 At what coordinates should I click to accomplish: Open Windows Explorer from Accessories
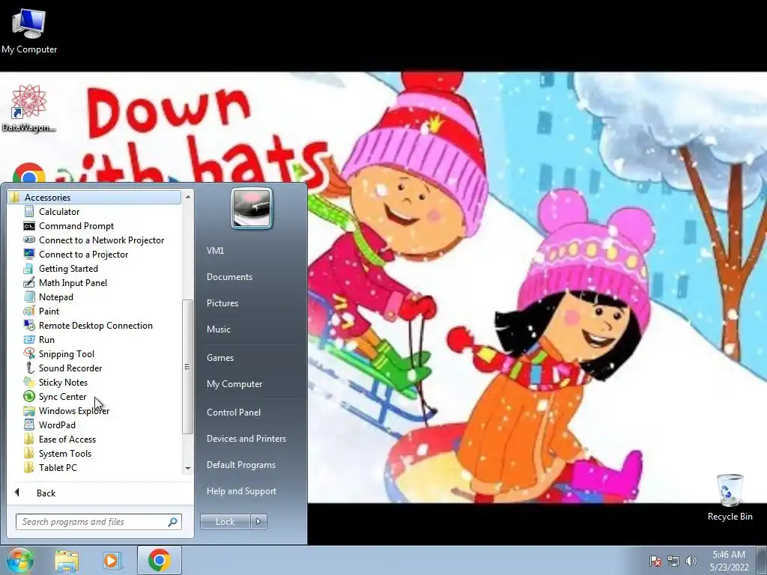(74, 410)
